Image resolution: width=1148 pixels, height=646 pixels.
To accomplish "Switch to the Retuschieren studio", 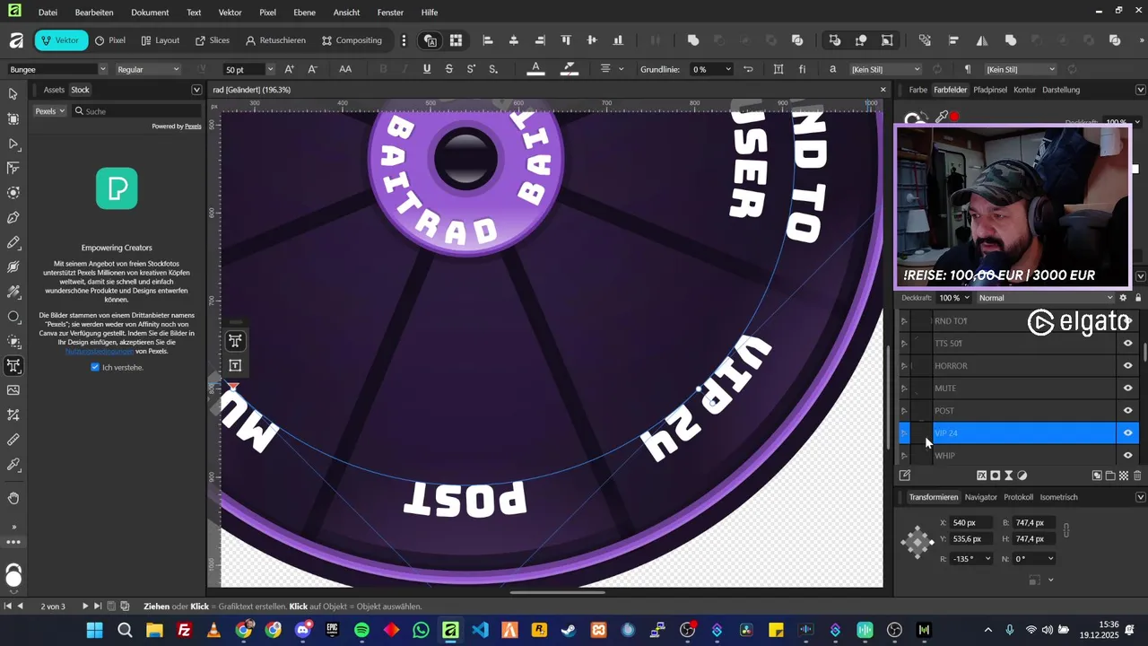I will [275, 40].
